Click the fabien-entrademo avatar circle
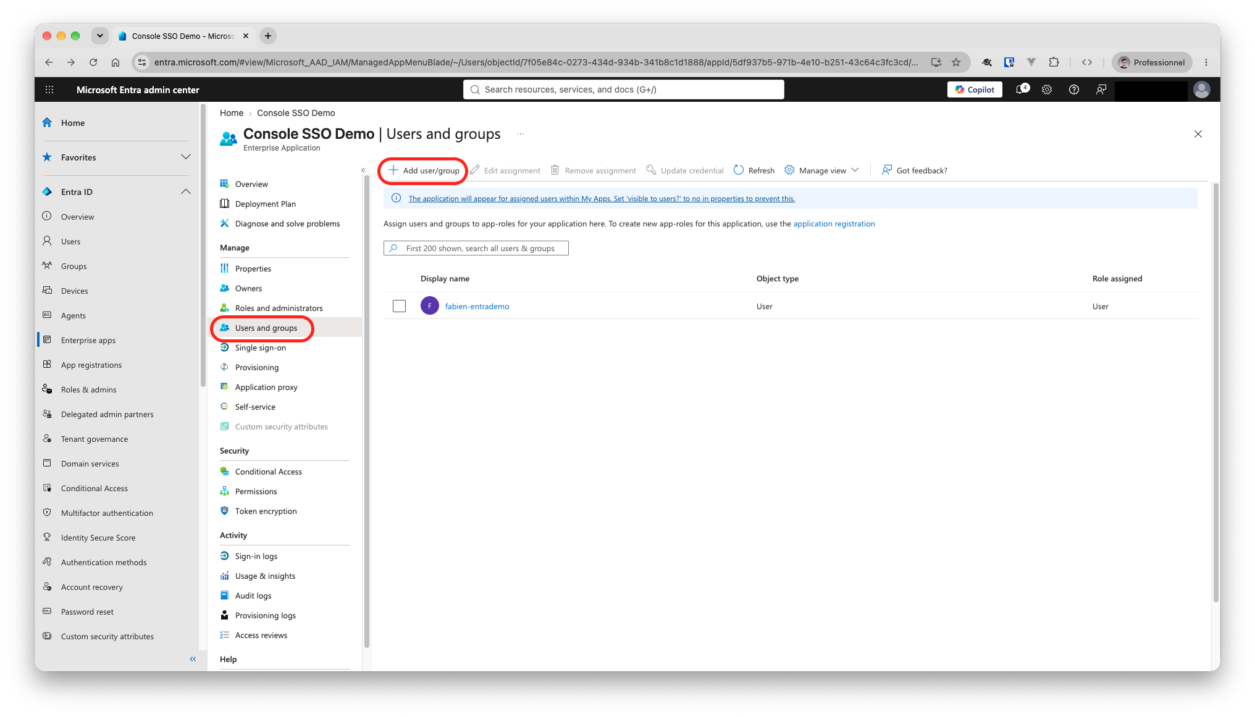The width and height of the screenshot is (1255, 717). (430, 306)
